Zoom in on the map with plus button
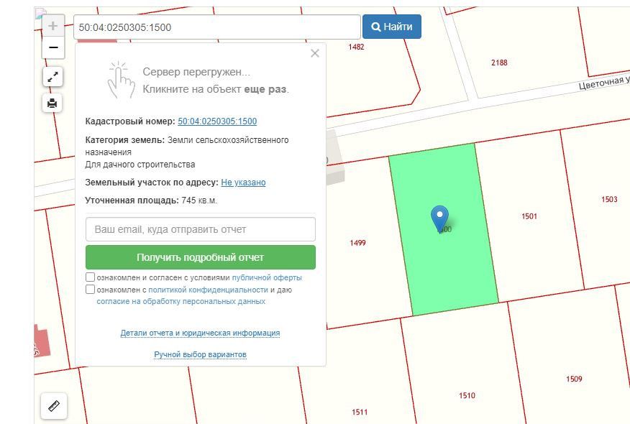The image size is (630, 424). pos(53,26)
